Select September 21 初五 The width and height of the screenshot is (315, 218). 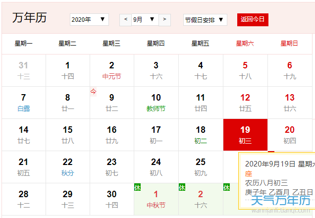coord(24,167)
